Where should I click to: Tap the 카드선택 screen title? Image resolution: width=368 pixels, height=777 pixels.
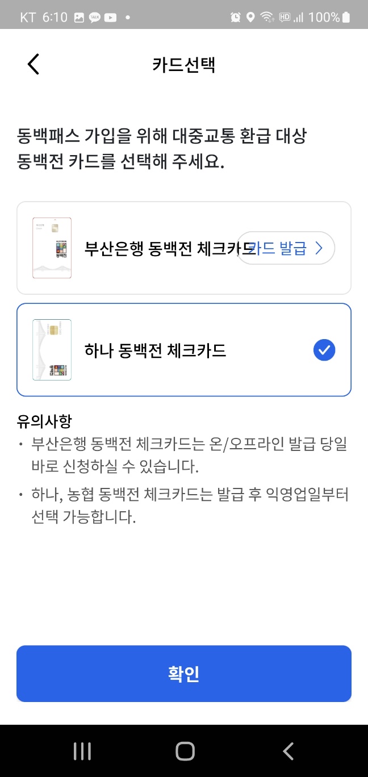click(x=184, y=64)
